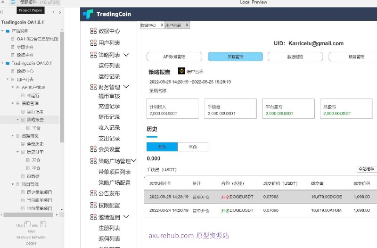
Task: Open 返佣列表 menu item
Action: 109,239
